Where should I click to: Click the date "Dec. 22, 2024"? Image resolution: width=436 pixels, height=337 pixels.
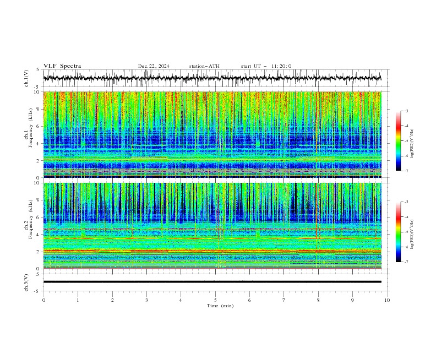tap(154, 66)
